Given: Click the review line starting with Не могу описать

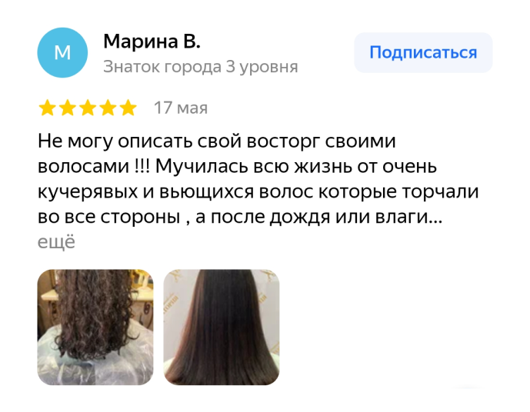Looking at the screenshot, I should pyautogui.click(x=216, y=141).
